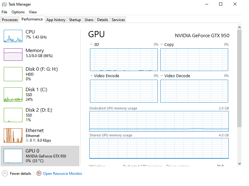Open Resource Monitor link
This screenshot has height=186, width=249.
click(63, 174)
